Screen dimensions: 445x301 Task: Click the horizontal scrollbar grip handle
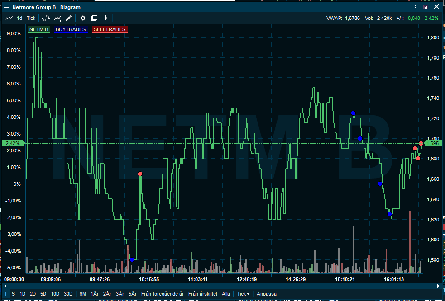pyautogui.click(x=222, y=286)
